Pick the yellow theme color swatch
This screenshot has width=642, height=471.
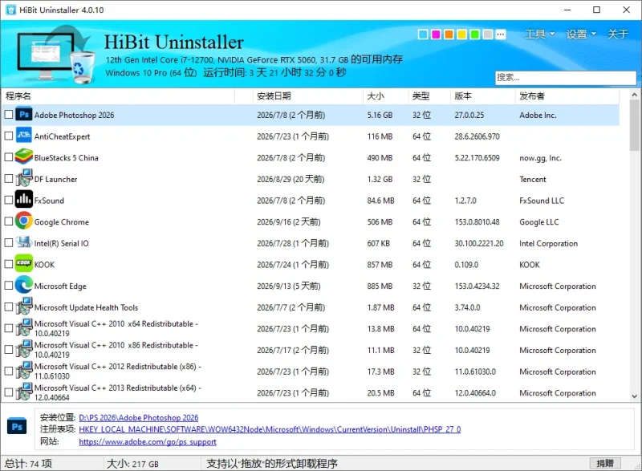click(462, 35)
